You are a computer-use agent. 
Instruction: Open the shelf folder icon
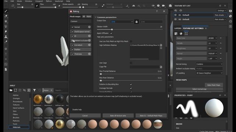[x=11, y=90]
